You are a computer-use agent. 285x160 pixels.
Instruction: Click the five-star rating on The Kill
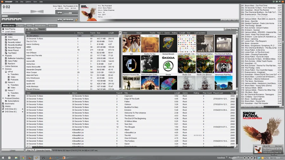tap(197, 135)
